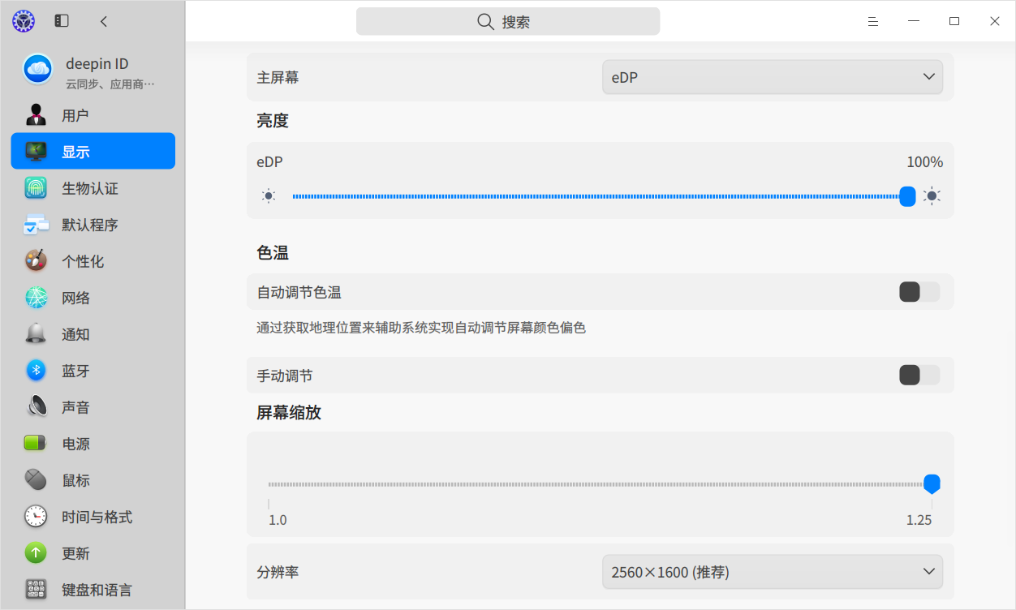Expand the 分辨率 resolution dropdown

point(773,572)
